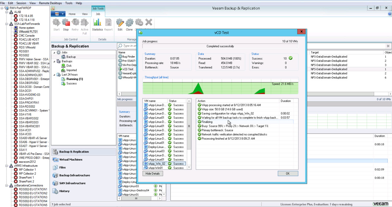Viewport: 392px width, 207px height.
Task: Stop the running job via ribbon
Action: tap(66, 25)
